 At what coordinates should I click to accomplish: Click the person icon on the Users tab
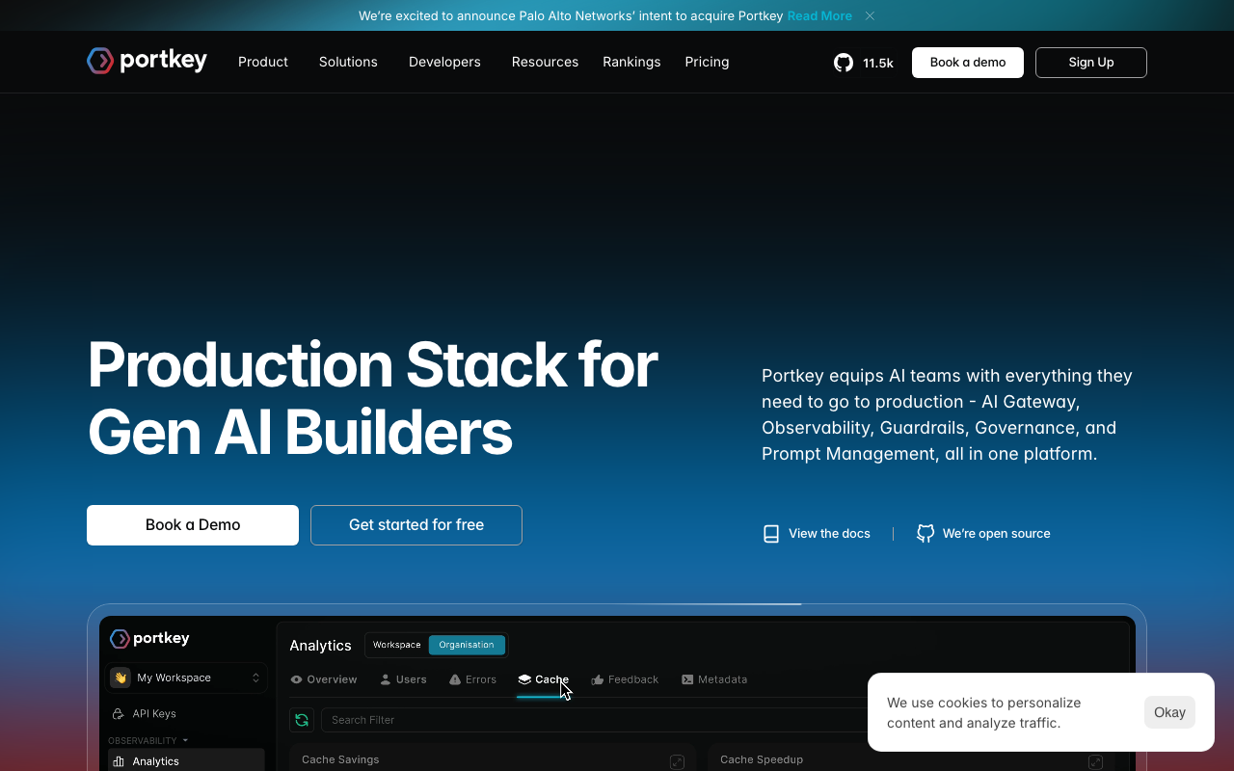pos(386,679)
